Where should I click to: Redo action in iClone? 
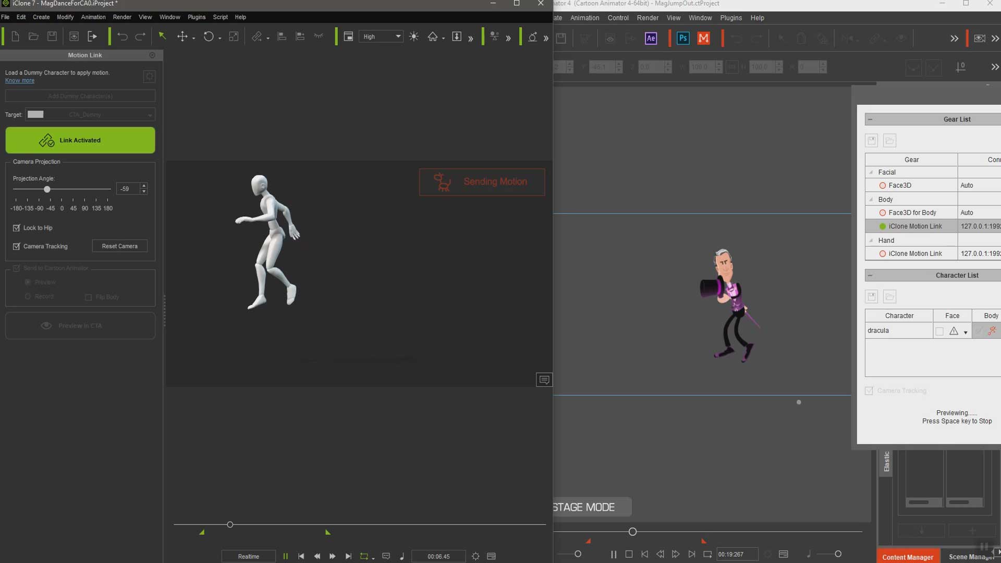coord(140,36)
